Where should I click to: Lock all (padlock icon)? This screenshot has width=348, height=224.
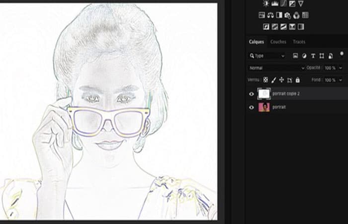pyautogui.click(x=298, y=80)
